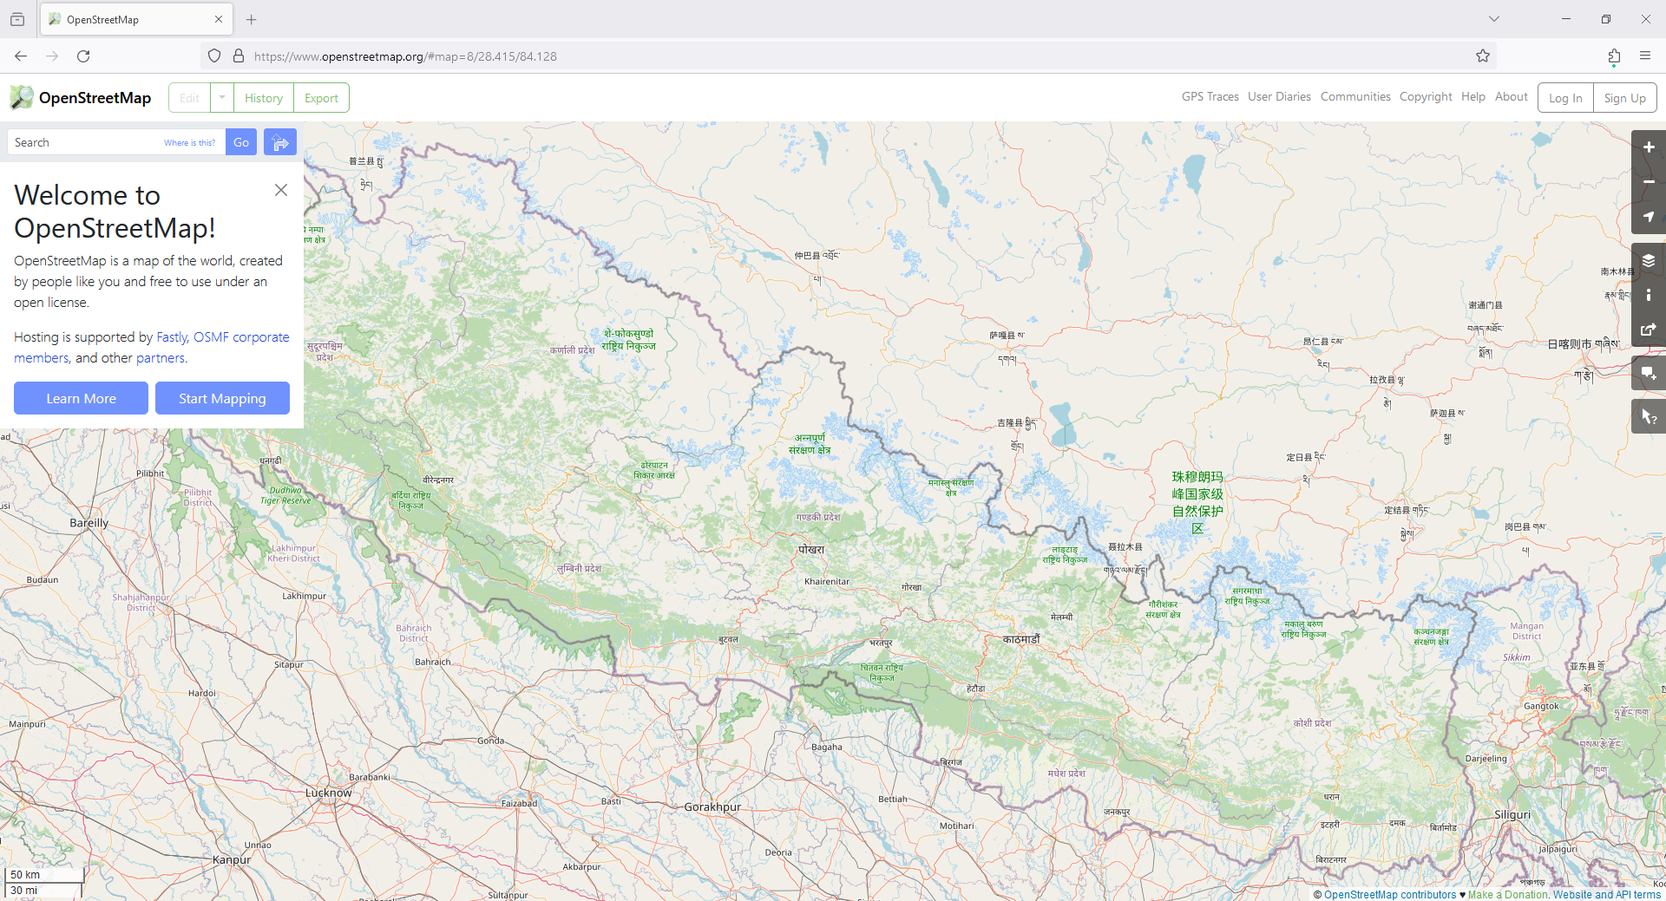
Task: Click the Khairenitar label on the map
Action: [827, 582]
